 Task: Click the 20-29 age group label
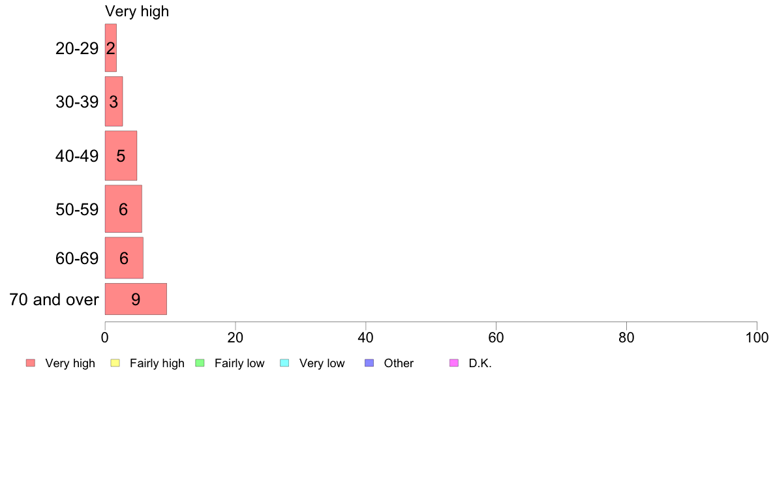(77, 48)
